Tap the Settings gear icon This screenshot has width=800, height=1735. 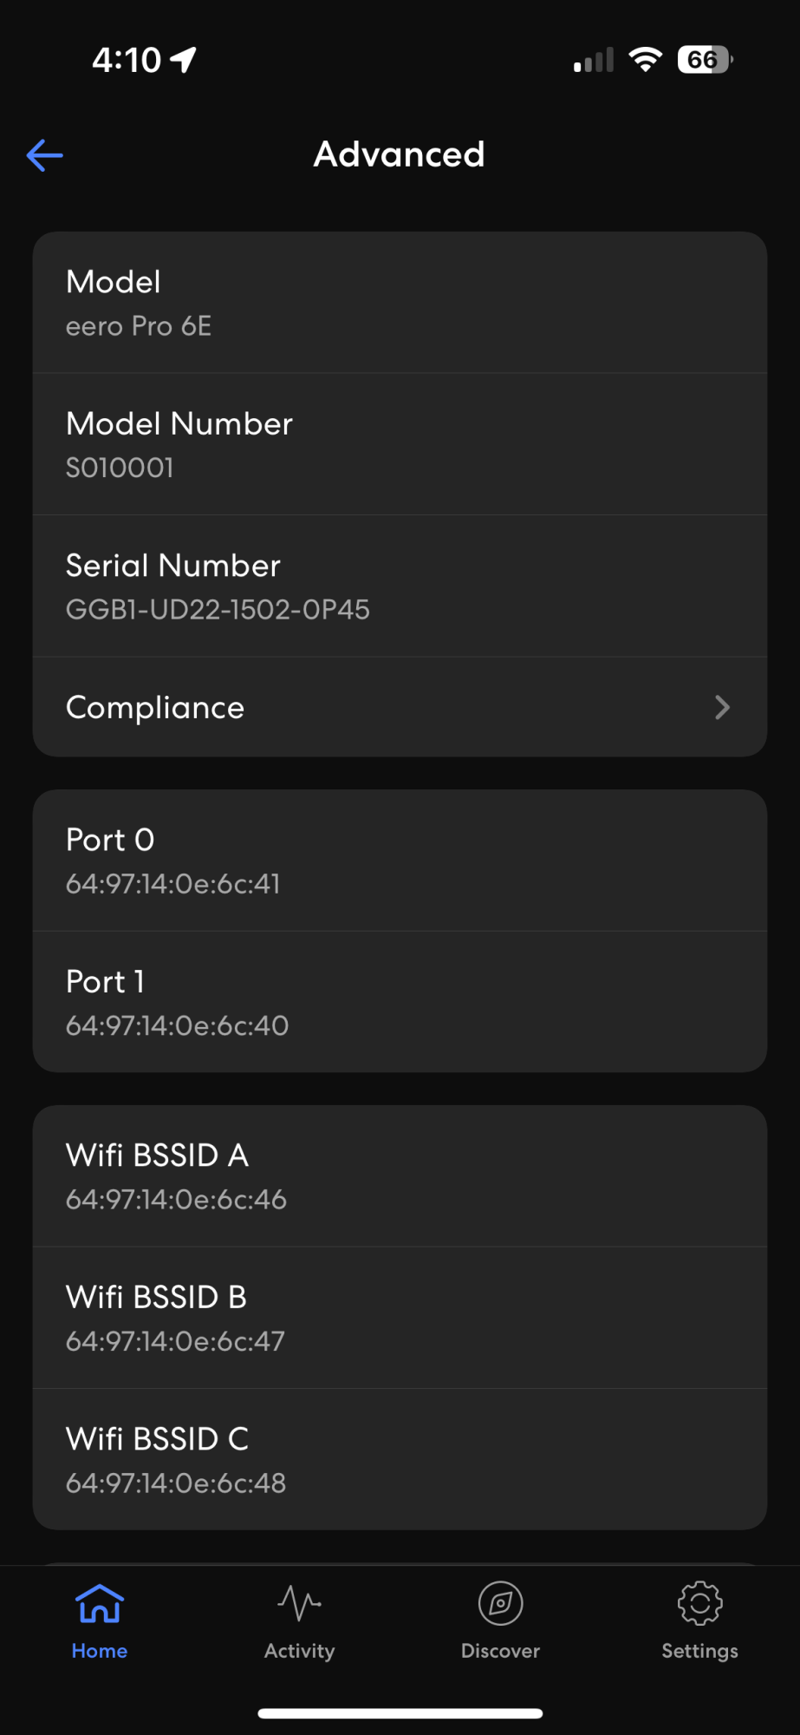[x=699, y=1603]
